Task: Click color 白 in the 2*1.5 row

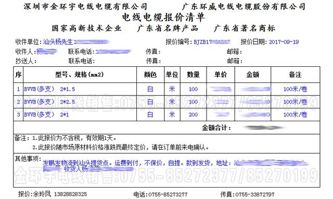Action: click(150, 89)
